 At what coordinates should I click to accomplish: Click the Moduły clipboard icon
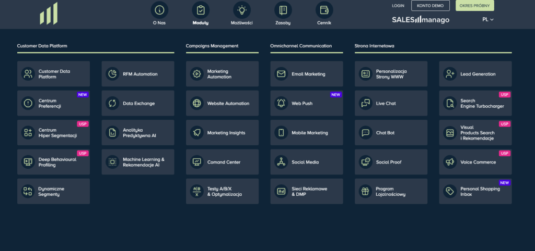(x=201, y=10)
